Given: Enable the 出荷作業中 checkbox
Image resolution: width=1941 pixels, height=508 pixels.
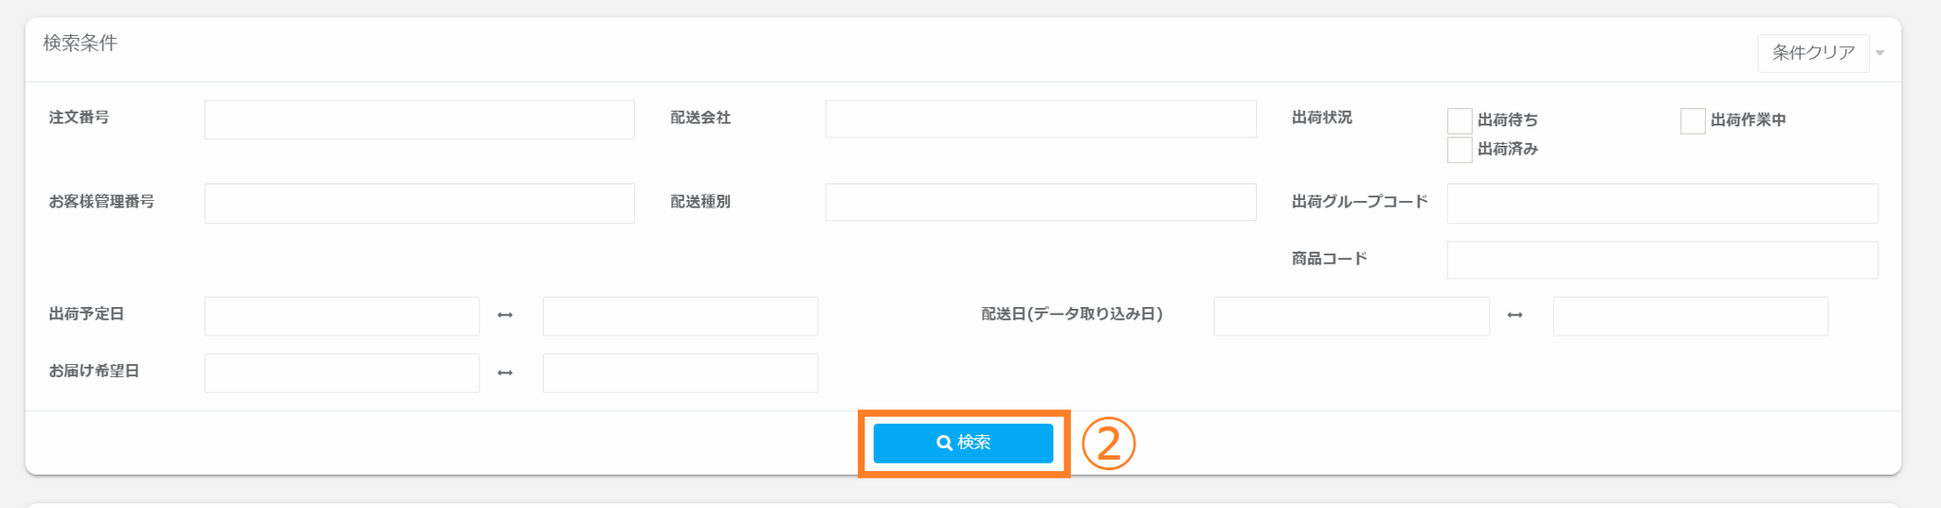Looking at the screenshot, I should pos(1693,120).
